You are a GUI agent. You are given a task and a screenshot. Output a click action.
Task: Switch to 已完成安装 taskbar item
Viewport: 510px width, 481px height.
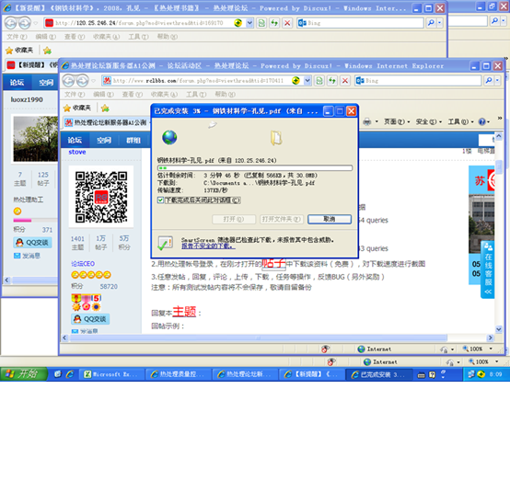click(378, 374)
